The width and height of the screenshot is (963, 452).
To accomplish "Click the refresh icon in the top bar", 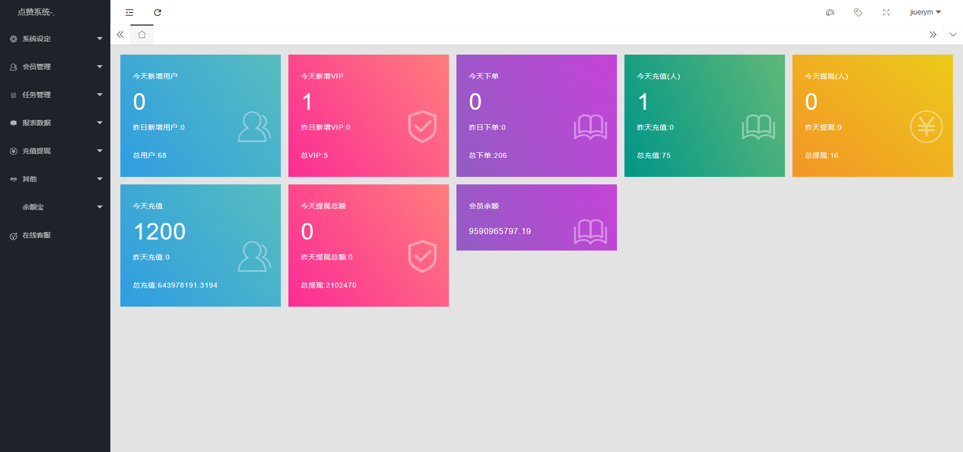I will (157, 13).
